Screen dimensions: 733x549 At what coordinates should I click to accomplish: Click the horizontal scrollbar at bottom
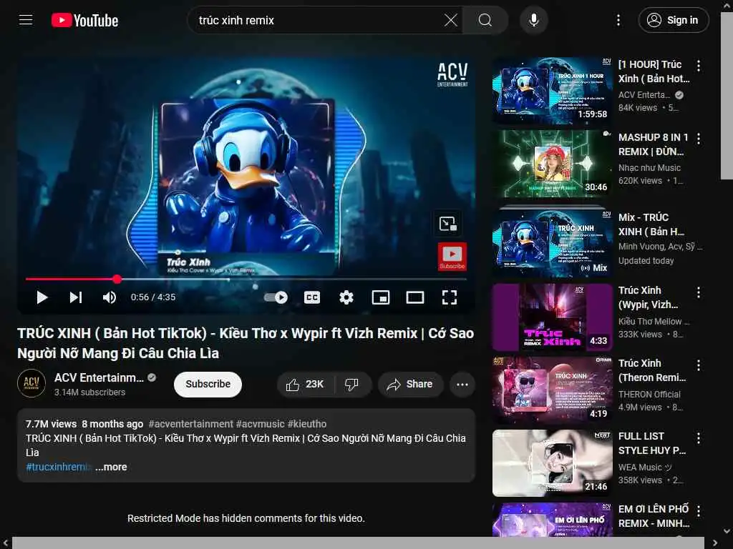point(358,543)
